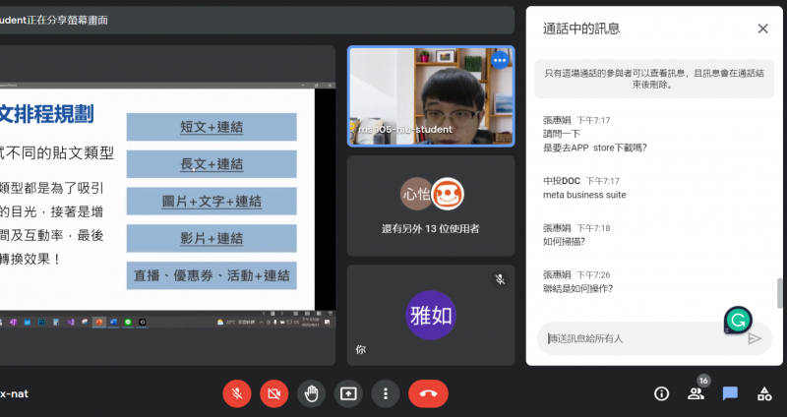Click the message-visibility notice in the chat panel
The width and height of the screenshot is (787, 417).
pos(654,79)
